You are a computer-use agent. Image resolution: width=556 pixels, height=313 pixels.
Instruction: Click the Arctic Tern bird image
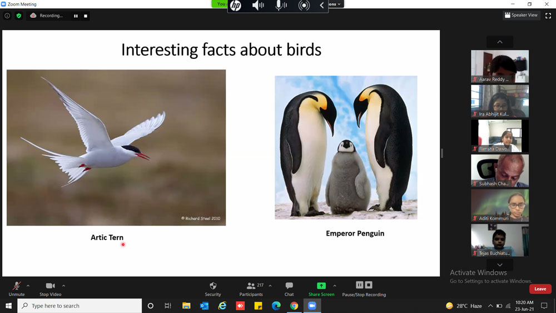(116, 147)
